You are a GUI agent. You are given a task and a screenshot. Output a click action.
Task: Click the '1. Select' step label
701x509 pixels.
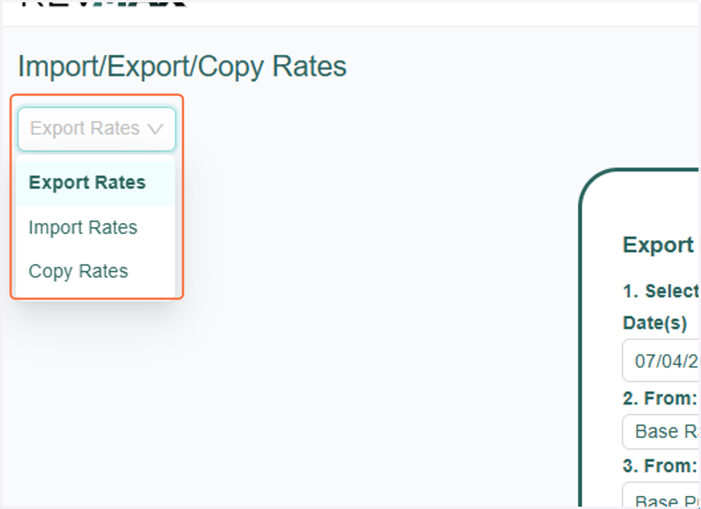pyautogui.click(x=661, y=291)
